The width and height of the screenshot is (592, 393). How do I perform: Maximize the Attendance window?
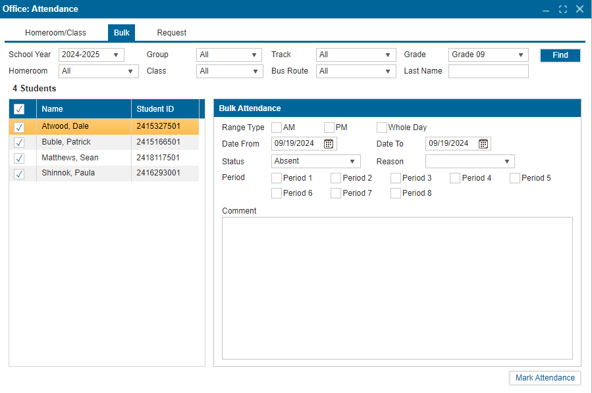tap(562, 9)
